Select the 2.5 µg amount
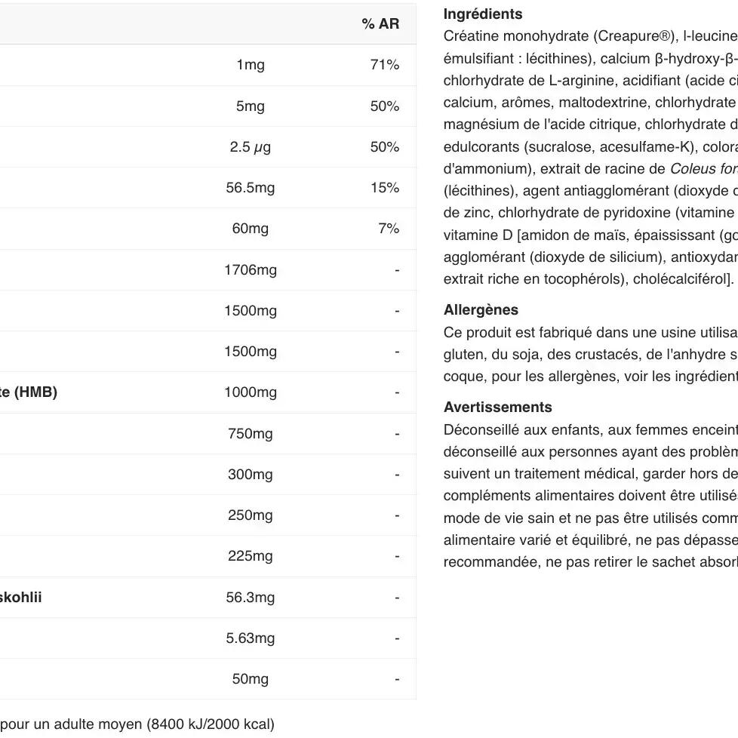Image resolution: width=738 pixels, height=738 pixels. click(251, 147)
